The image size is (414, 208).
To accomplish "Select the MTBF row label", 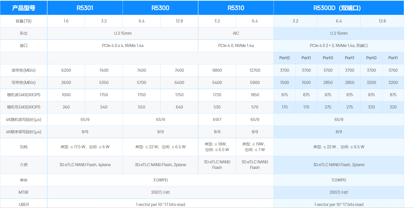I will pos(23,192).
